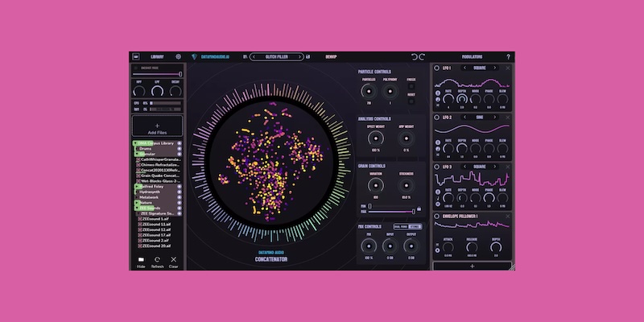Click the Refresh icon below the file list
Screen dimensions: 644x322
click(157, 259)
